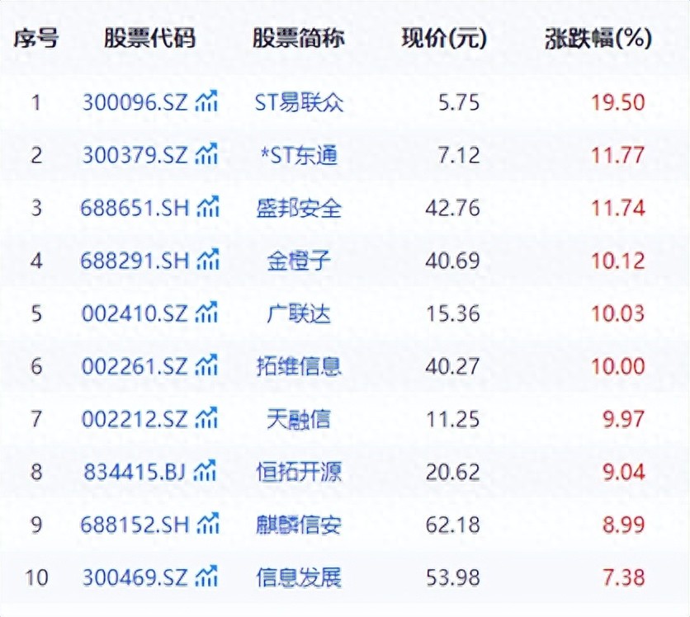Sort by 涨跌幅(%) column header
690x617 pixels.
pos(598,38)
